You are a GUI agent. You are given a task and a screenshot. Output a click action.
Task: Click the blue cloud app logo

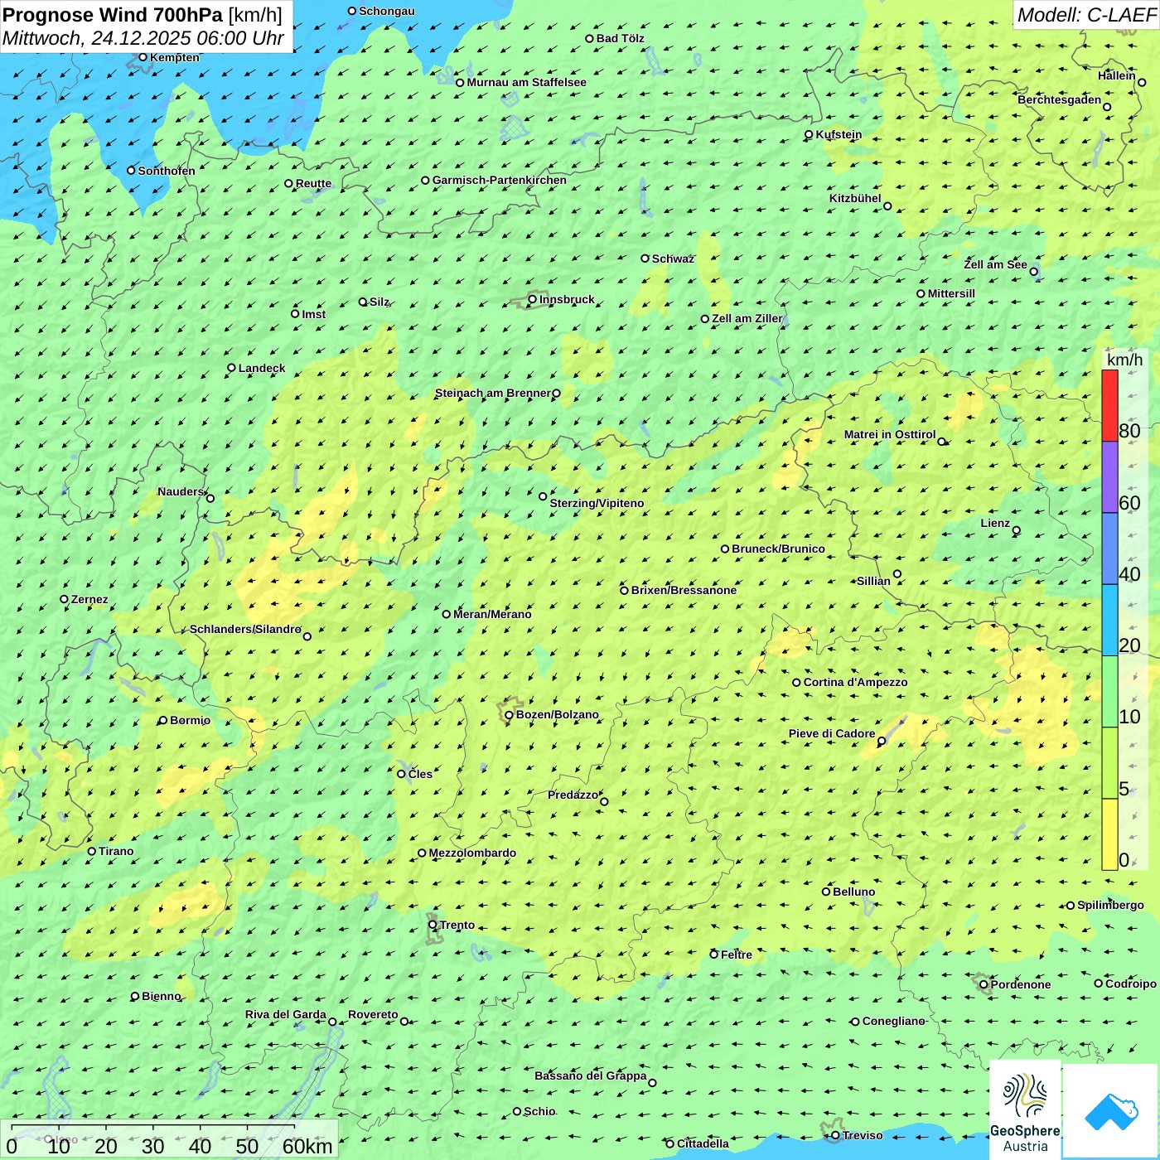1111,1111
